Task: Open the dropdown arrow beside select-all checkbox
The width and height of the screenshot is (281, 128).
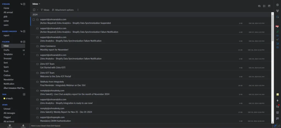Action: [37, 10]
